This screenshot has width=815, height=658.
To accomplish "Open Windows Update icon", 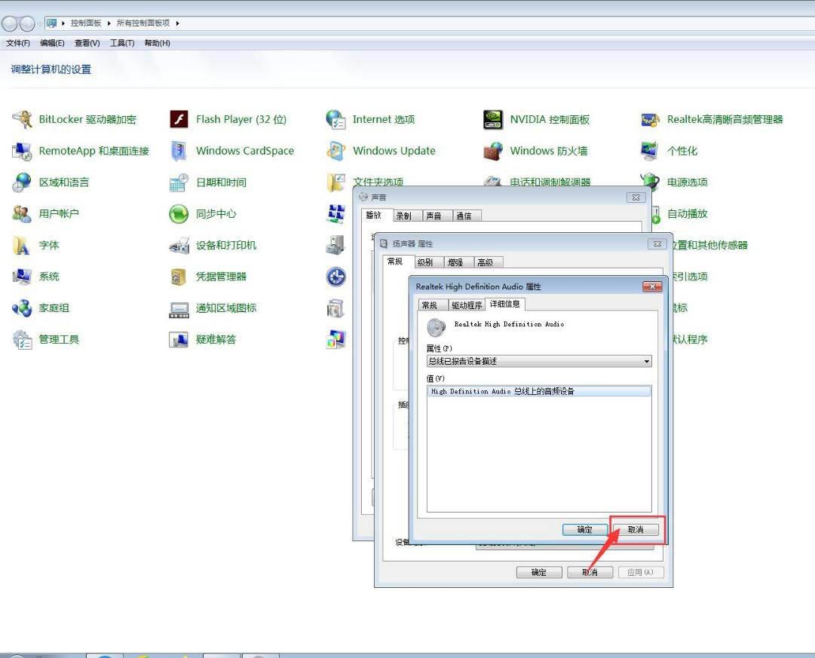I will coord(336,151).
